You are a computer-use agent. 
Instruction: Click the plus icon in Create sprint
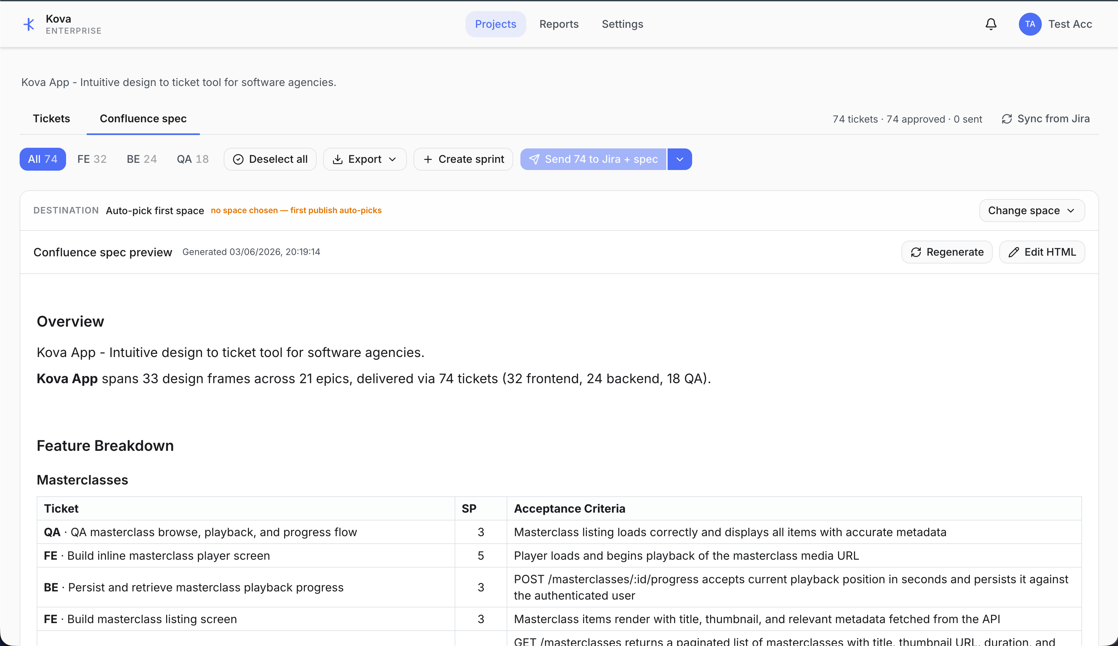click(428, 160)
